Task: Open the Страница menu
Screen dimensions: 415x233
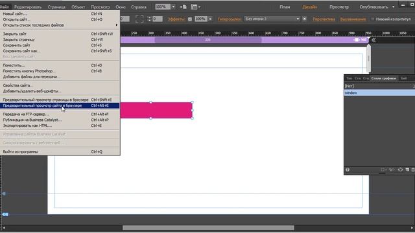Action: point(56,7)
